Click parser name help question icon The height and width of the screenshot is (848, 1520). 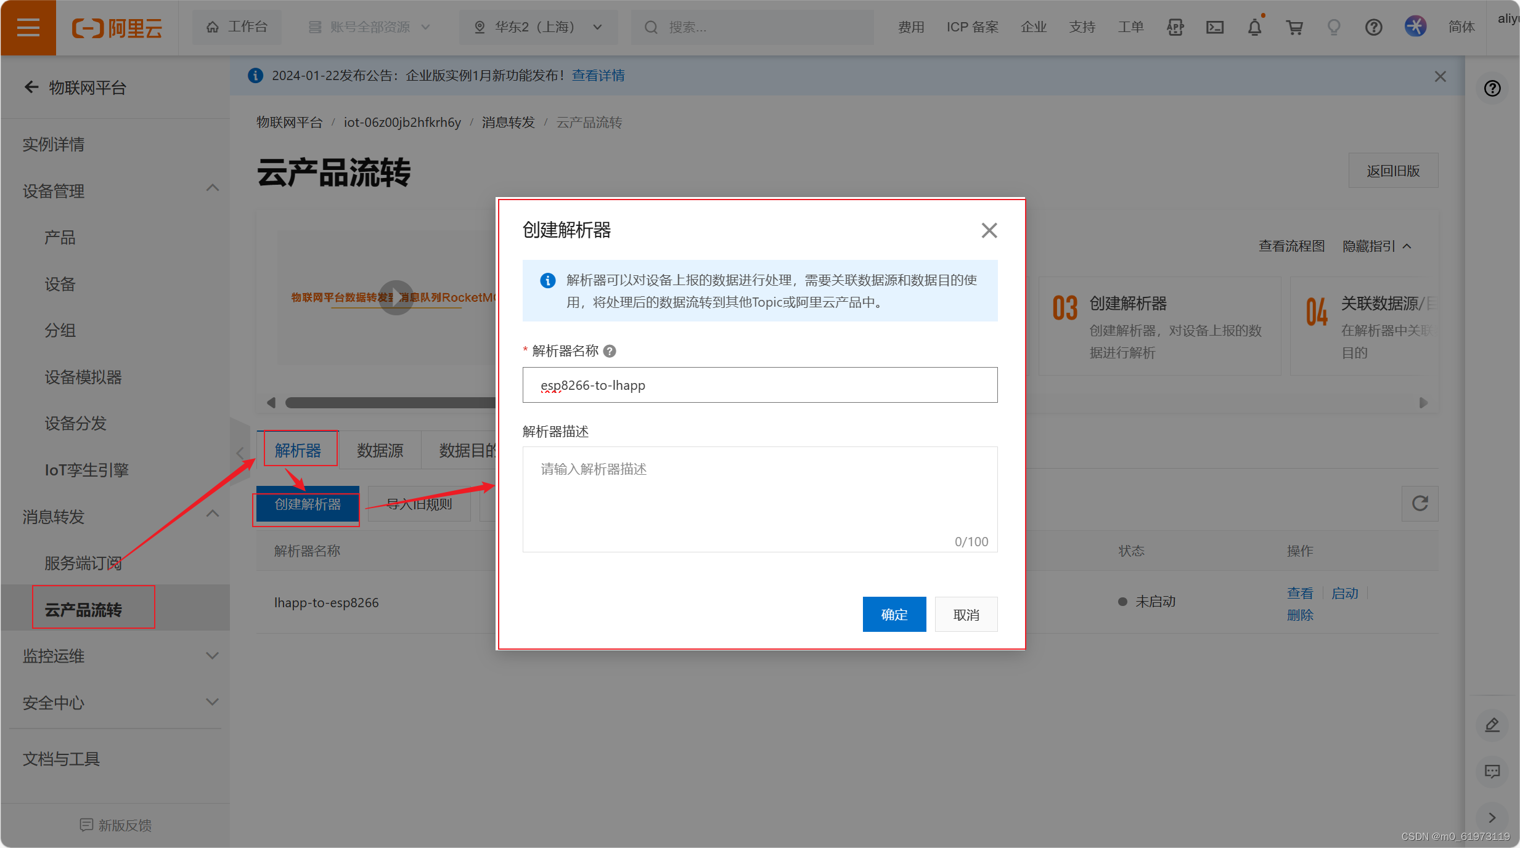(x=610, y=351)
